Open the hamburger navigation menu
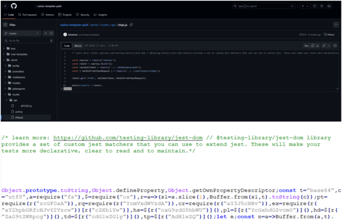Viewport: 342px width, 224px height. click(x=6, y=6)
